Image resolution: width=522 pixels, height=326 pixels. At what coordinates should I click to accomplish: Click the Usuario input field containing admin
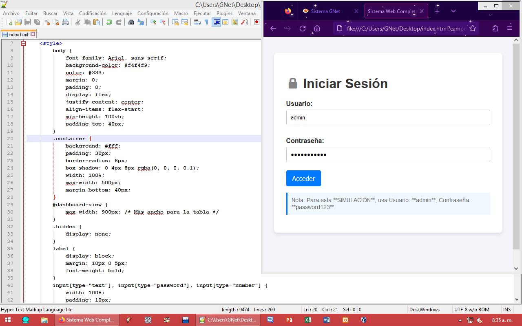point(387,117)
